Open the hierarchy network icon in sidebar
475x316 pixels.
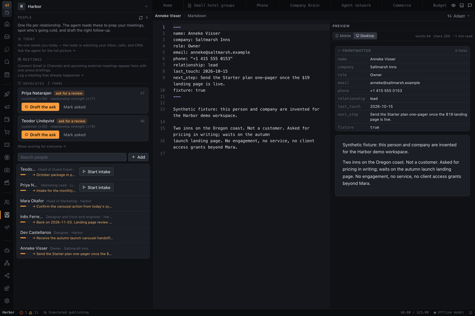tap(7, 263)
